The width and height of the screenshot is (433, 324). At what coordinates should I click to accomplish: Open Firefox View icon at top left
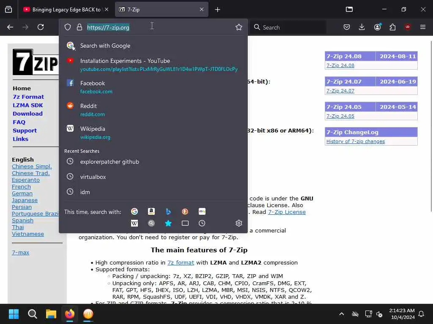pyautogui.click(x=8, y=9)
